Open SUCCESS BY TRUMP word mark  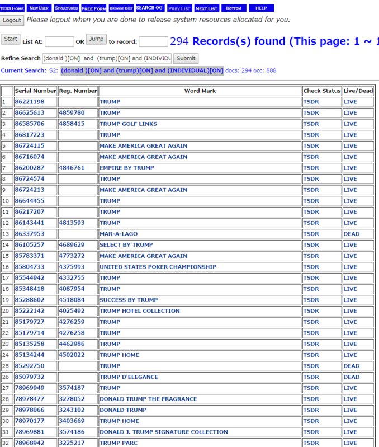(x=129, y=300)
